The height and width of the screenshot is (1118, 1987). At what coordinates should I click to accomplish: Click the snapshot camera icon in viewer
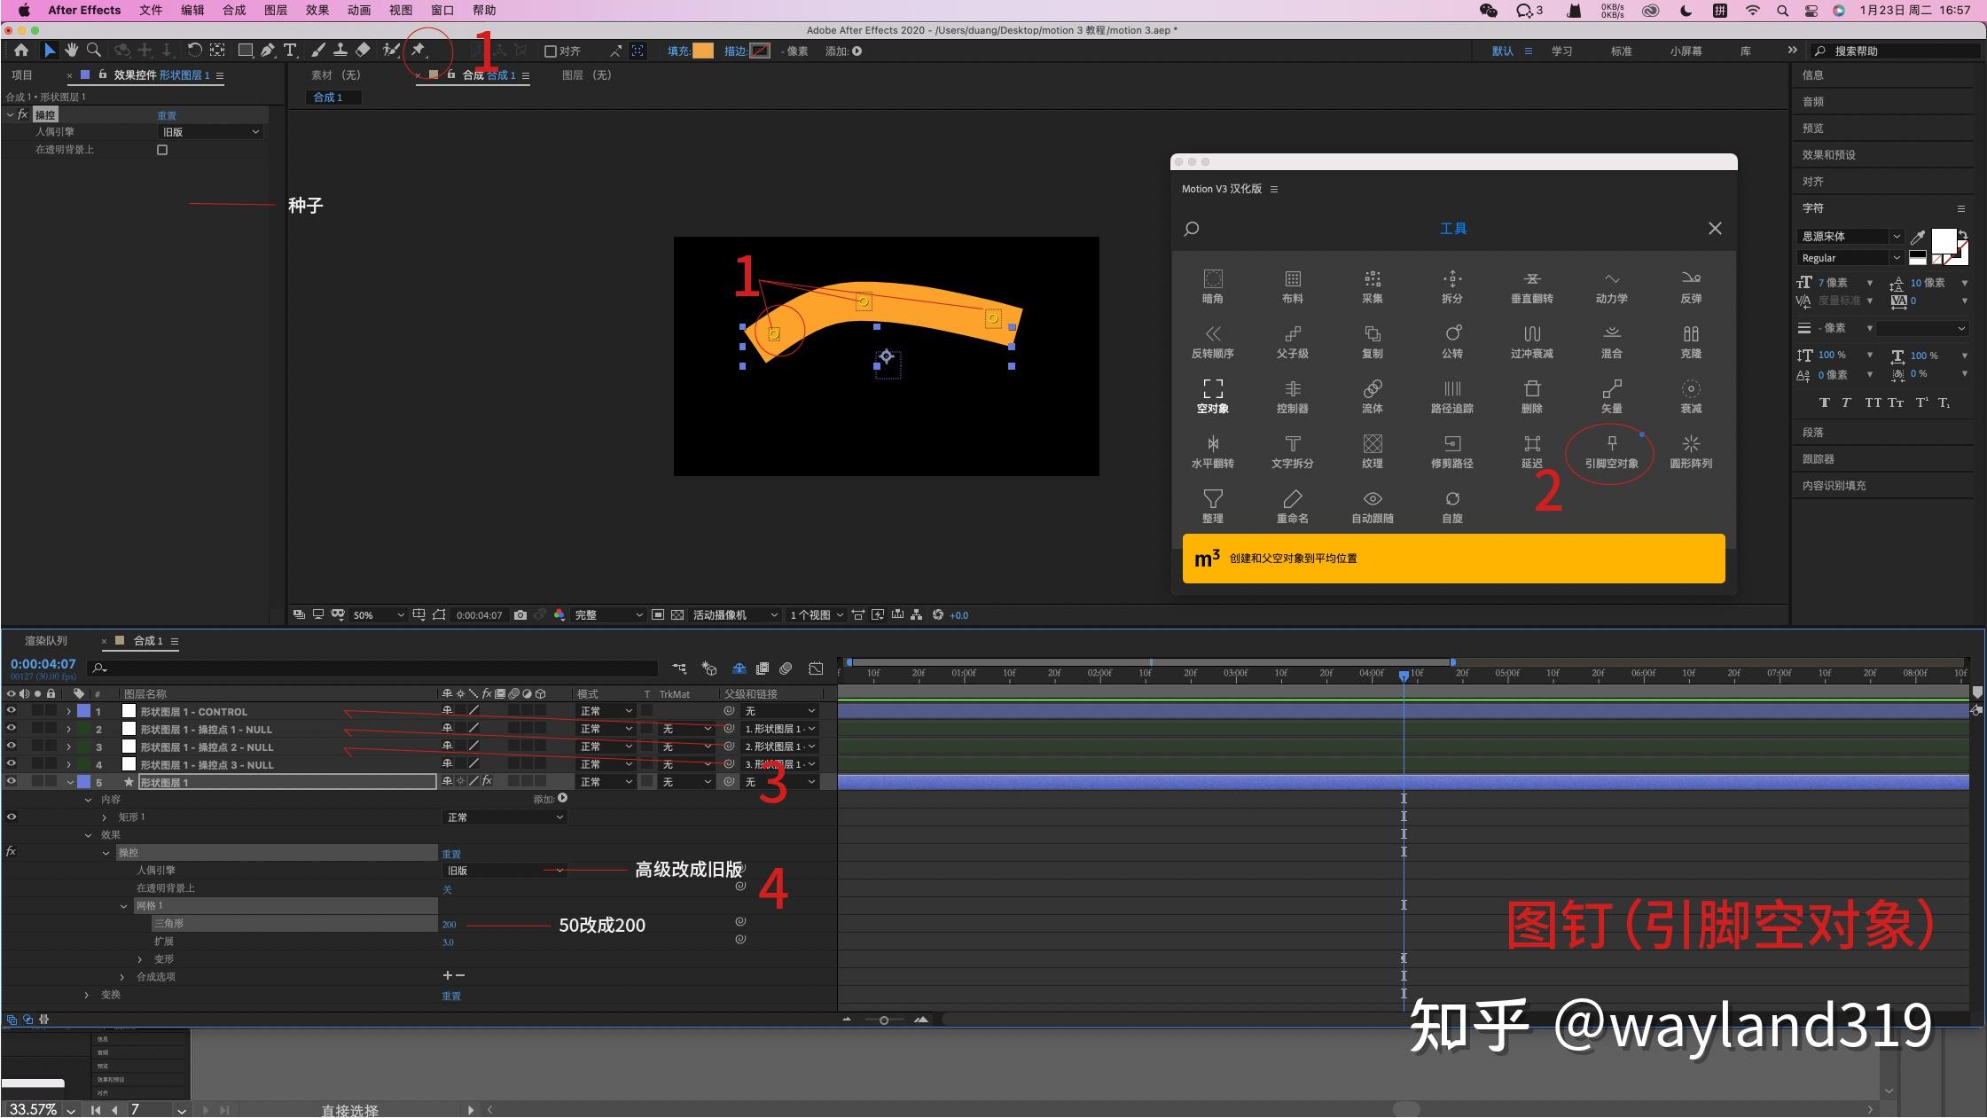pos(520,614)
